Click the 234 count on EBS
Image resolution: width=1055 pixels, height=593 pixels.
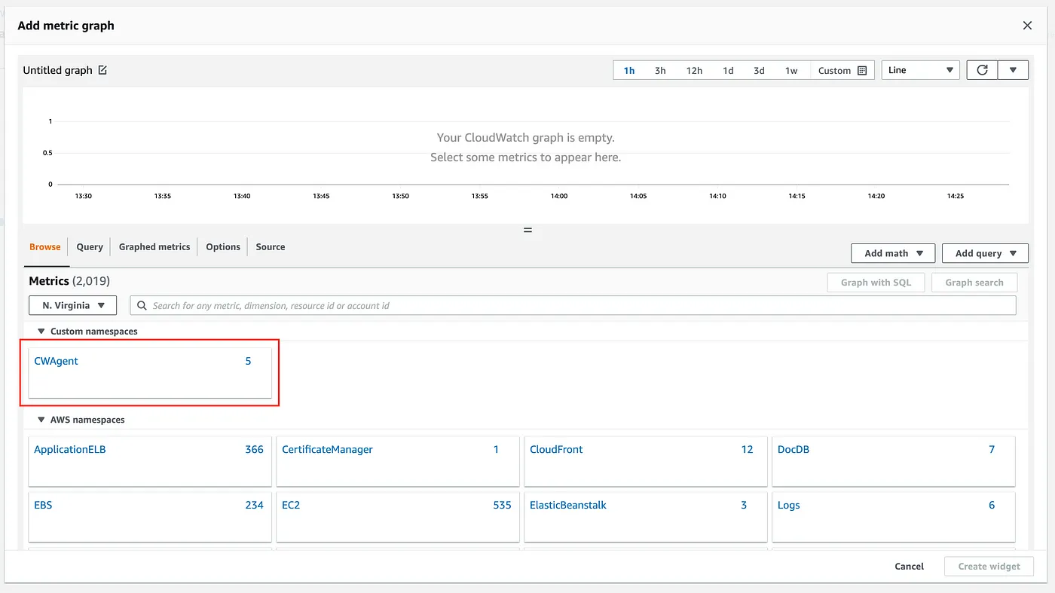click(254, 506)
